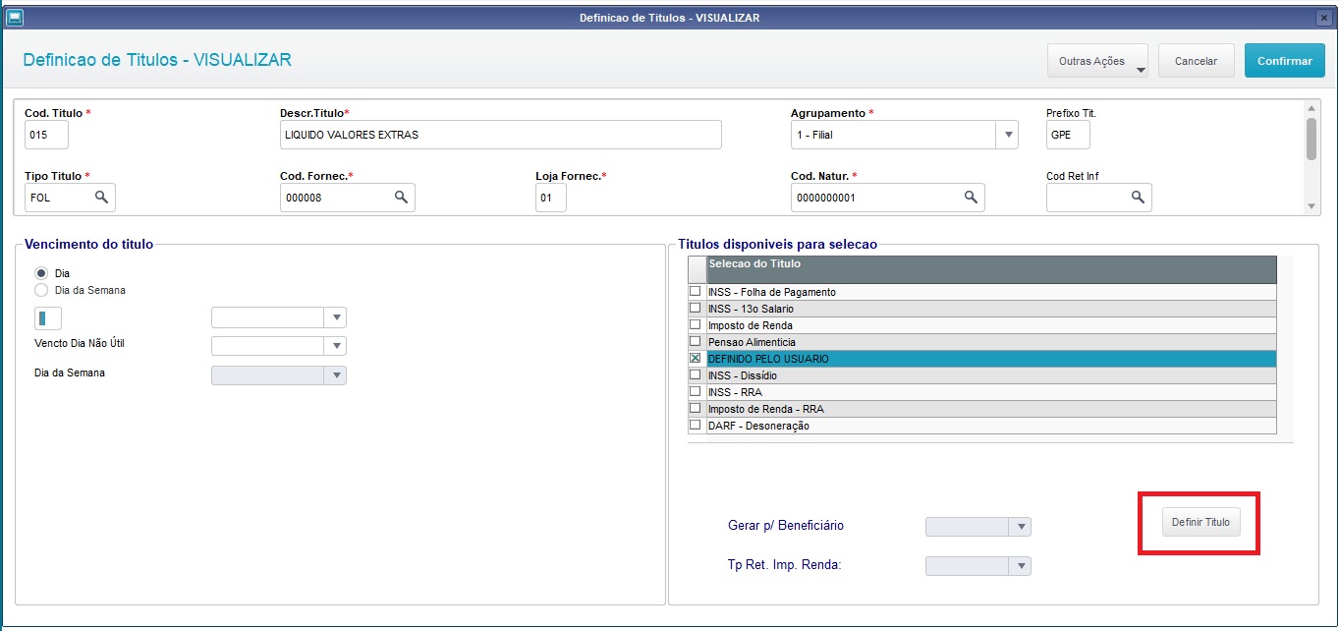The width and height of the screenshot is (1340, 631).
Task: Uncheck the DEFINIDO PELO USUARIO checkbox
Action: (x=696, y=359)
